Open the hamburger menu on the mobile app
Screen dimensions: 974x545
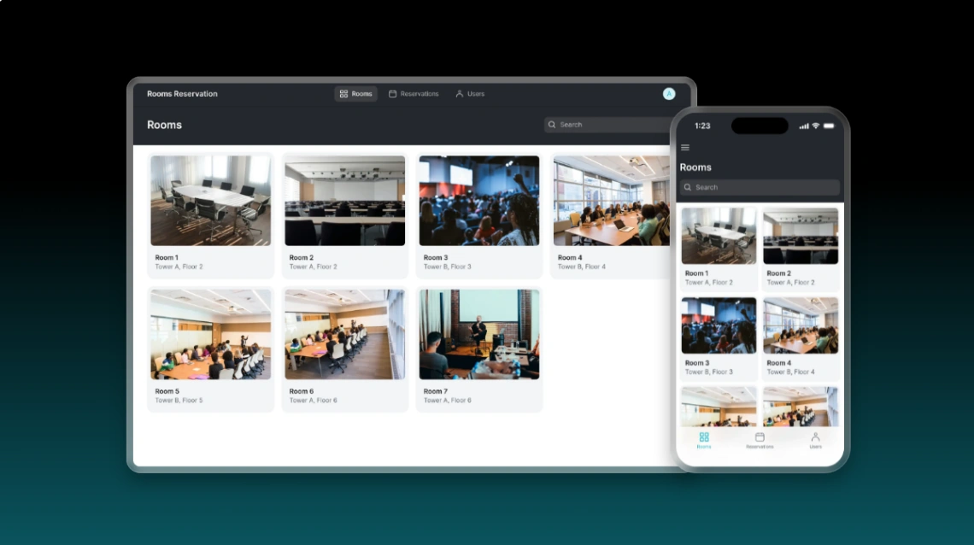click(x=684, y=147)
